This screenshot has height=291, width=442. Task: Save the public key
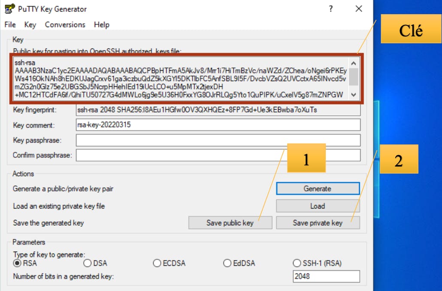coord(230,222)
